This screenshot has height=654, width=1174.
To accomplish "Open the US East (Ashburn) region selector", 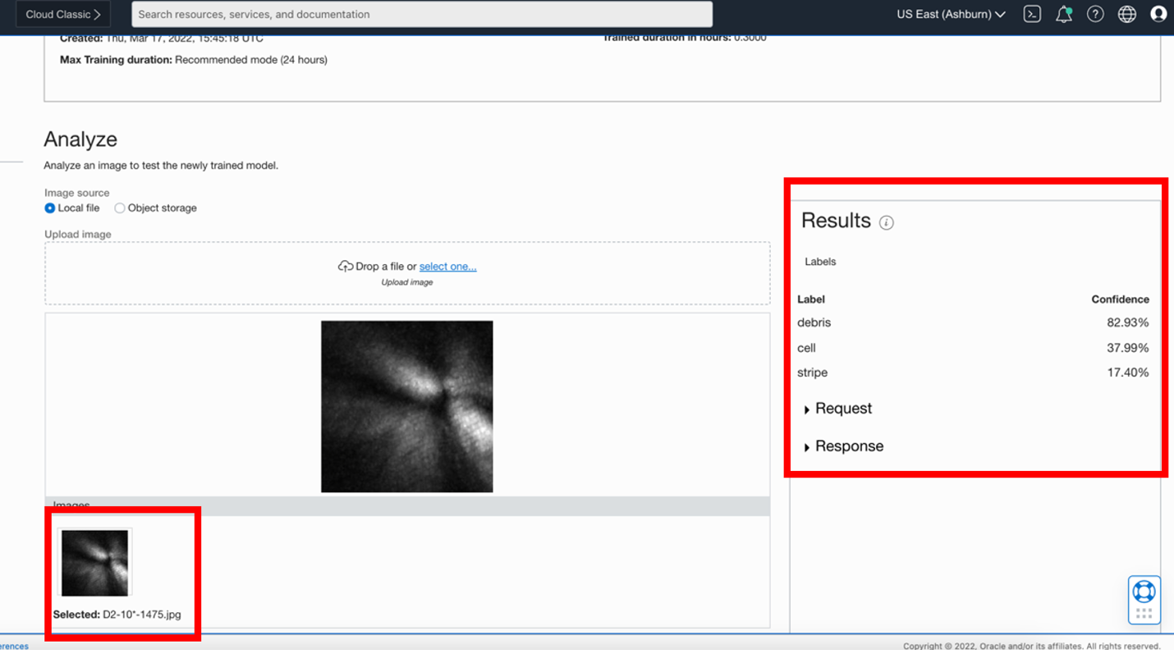I will point(950,14).
